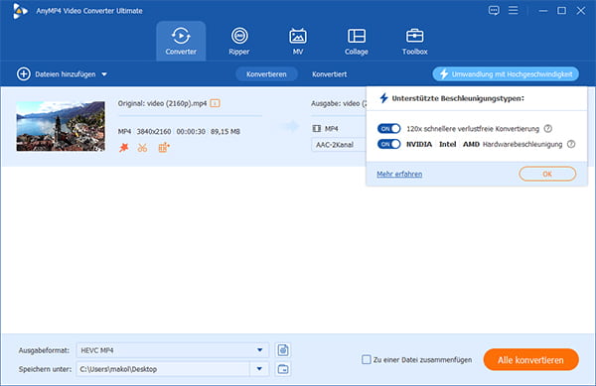Click the MP4 output film icon
Viewport: 596px width, 386px height.
[316, 129]
